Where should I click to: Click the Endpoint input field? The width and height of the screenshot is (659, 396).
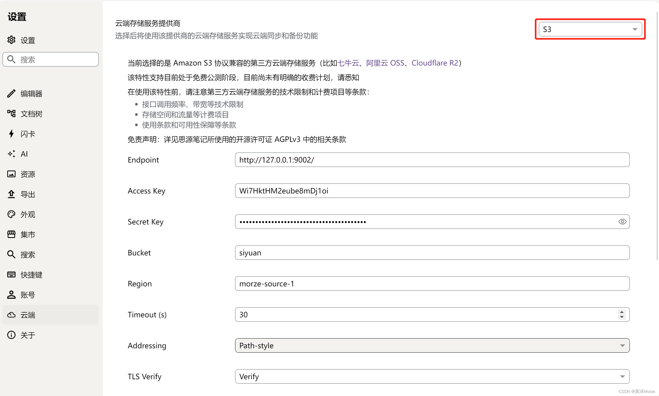[x=432, y=160]
